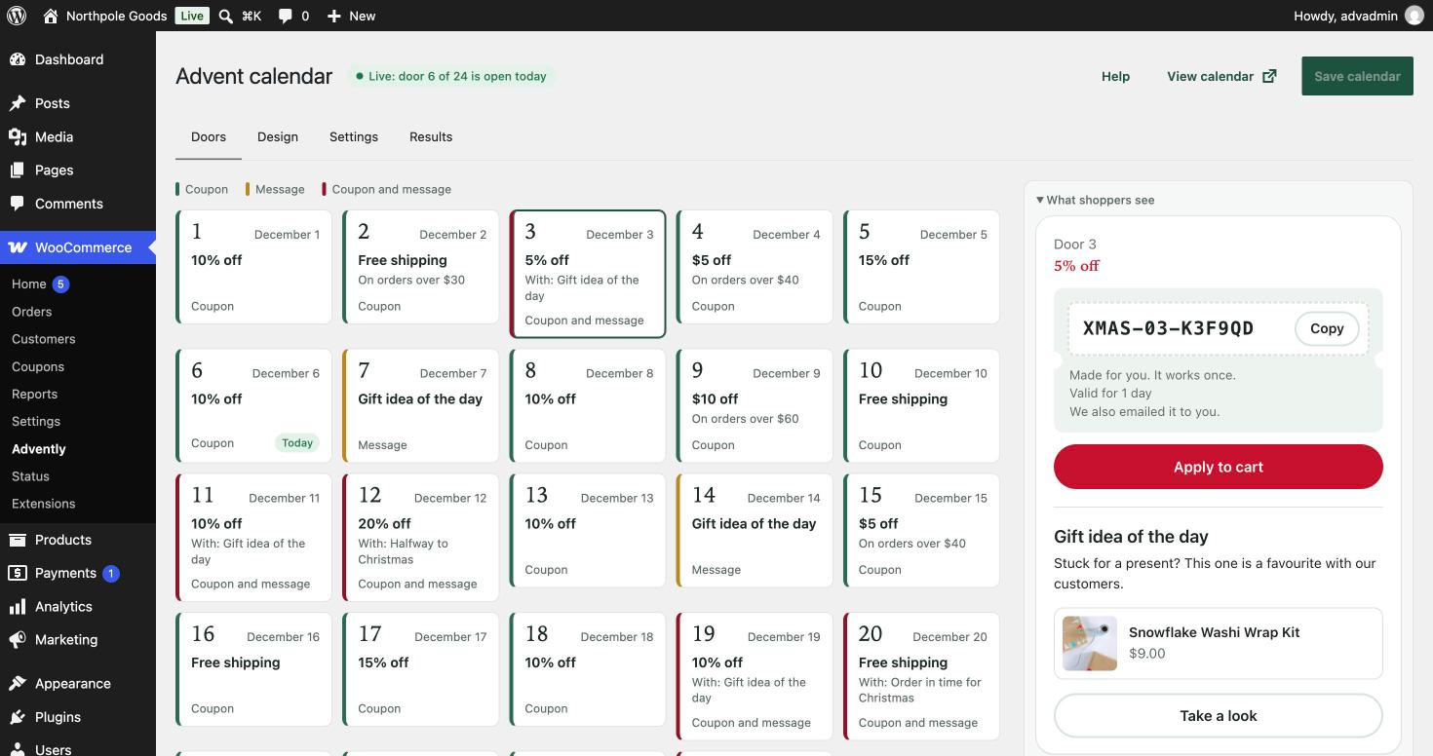
Task: Copy the XMAS-03-K3F9QD coupon code
Action: (1327, 328)
